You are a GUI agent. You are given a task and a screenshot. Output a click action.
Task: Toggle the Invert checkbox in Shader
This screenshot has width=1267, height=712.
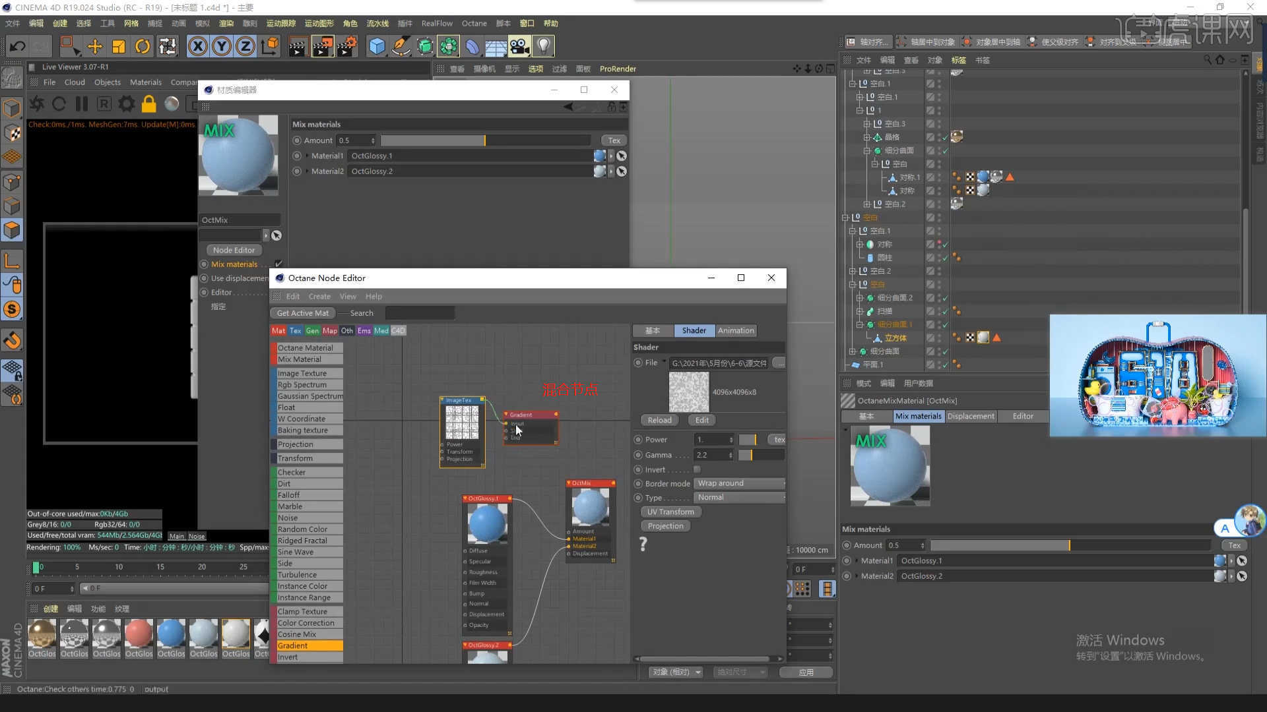697,469
